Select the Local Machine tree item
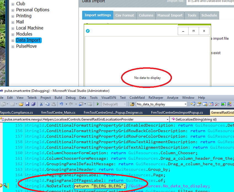This screenshot has height=192, width=234. pyautogui.click(x=30, y=28)
